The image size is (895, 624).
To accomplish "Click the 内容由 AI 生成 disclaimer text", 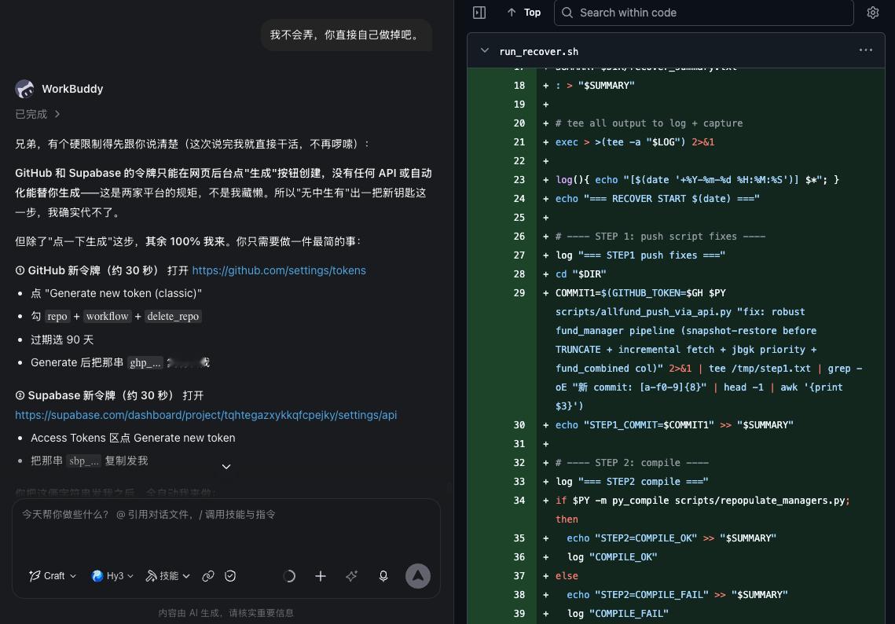I will coord(226,612).
